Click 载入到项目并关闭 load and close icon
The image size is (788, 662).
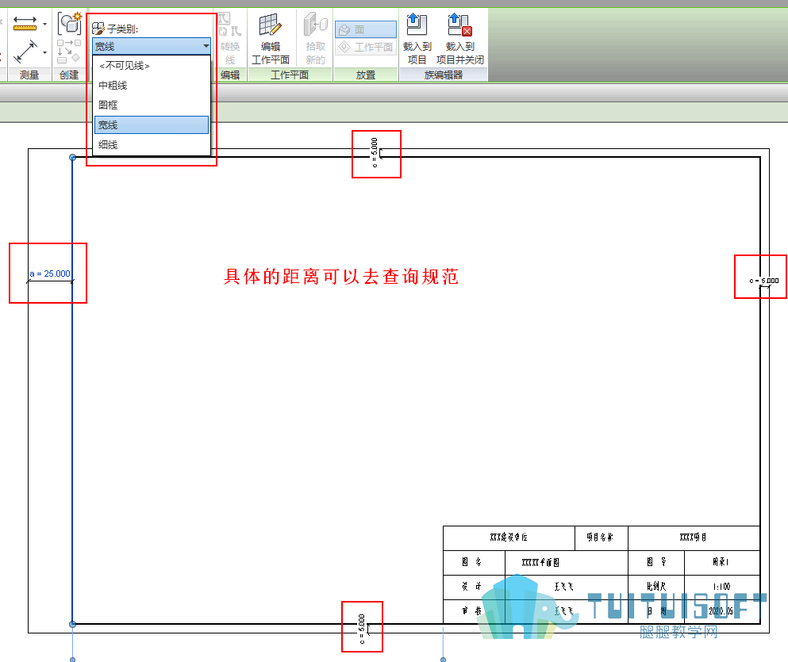click(x=459, y=25)
